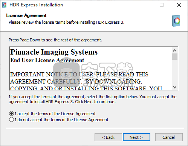Click the scrollbar track below the thumb

174,72
